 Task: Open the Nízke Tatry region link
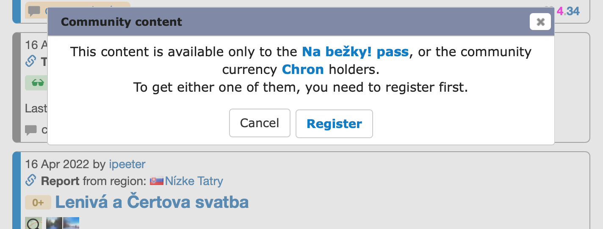point(194,181)
